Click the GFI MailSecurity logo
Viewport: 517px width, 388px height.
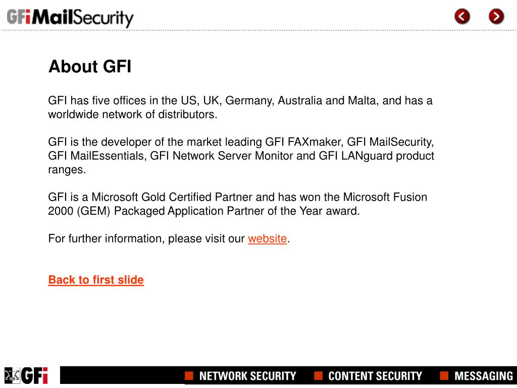70,18
